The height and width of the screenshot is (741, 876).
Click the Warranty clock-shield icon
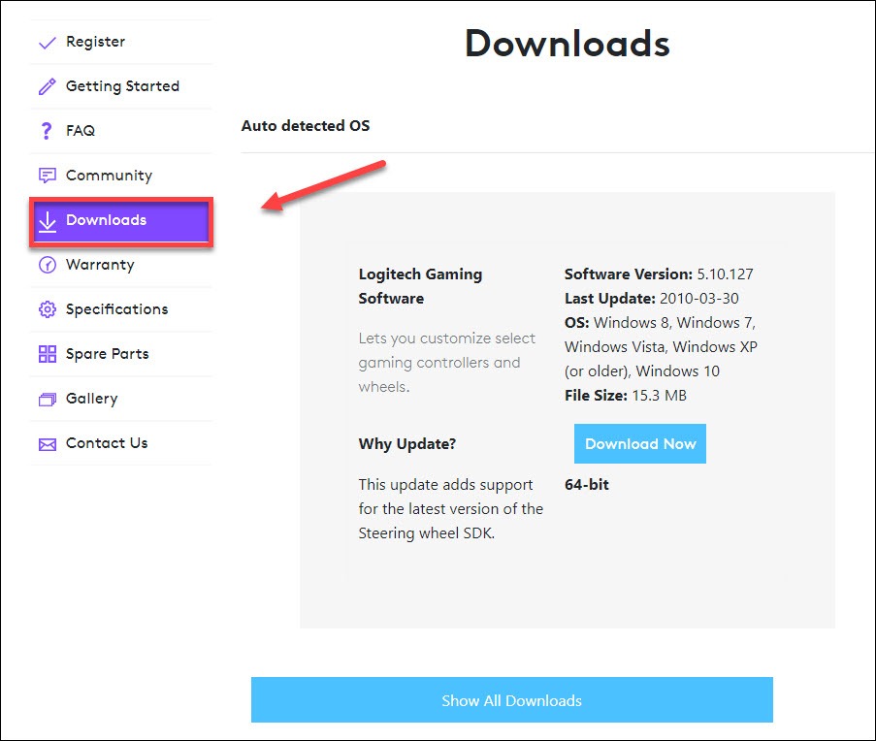coord(47,265)
